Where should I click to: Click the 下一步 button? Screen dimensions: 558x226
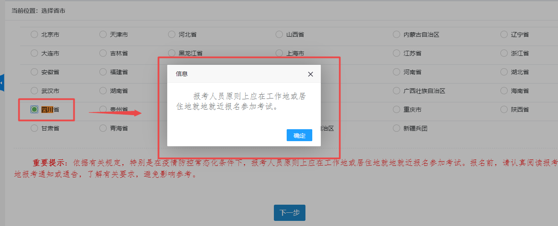click(289, 213)
